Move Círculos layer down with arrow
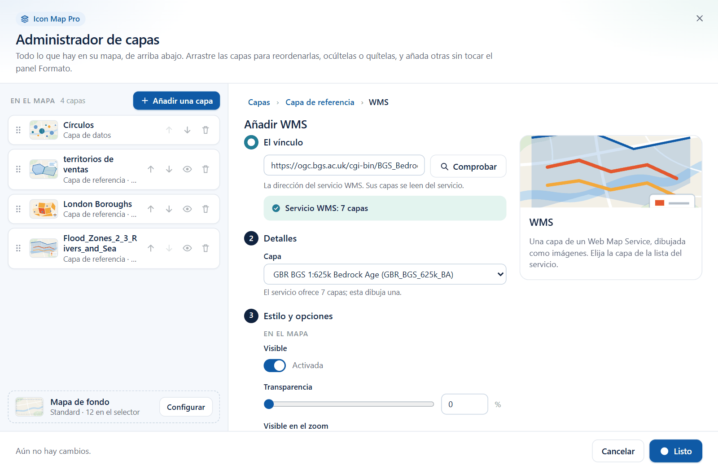Viewport: 718px width, 470px height. click(x=187, y=130)
